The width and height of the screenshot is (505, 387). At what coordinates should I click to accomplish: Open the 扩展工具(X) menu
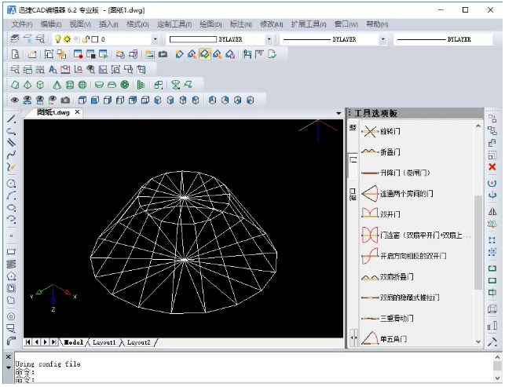click(309, 24)
